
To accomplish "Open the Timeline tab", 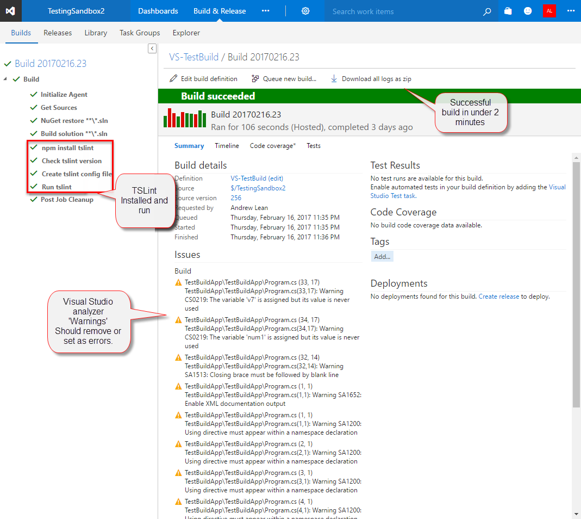I will pyautogui.click(x=227, y=146).
